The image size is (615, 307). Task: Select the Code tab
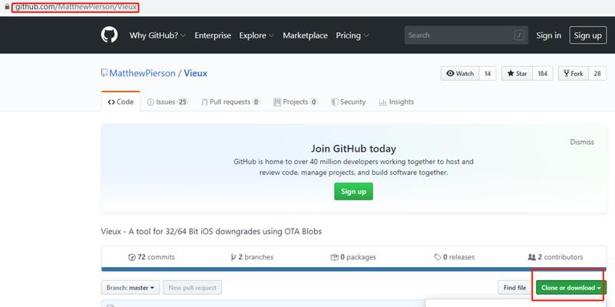click(121, 101)
